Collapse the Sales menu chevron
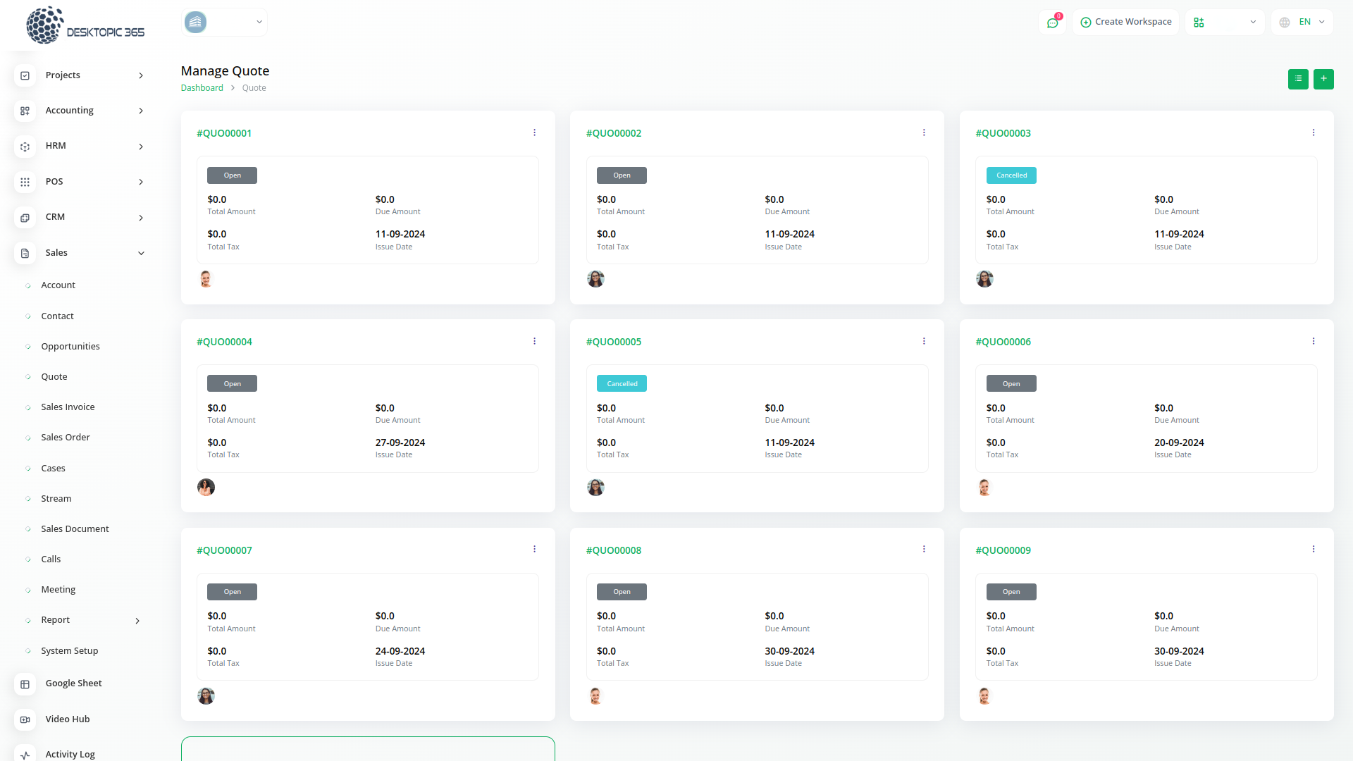1353x761 pixels. point(141,253)
